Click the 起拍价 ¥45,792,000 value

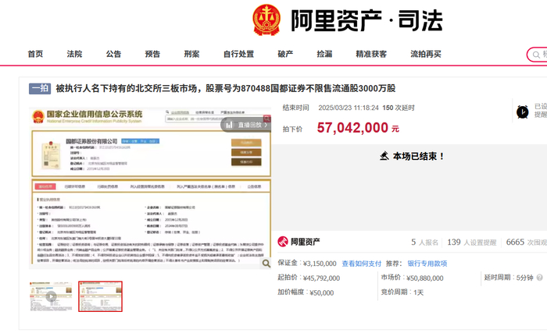pyautogui.click(x=321, y=278)
